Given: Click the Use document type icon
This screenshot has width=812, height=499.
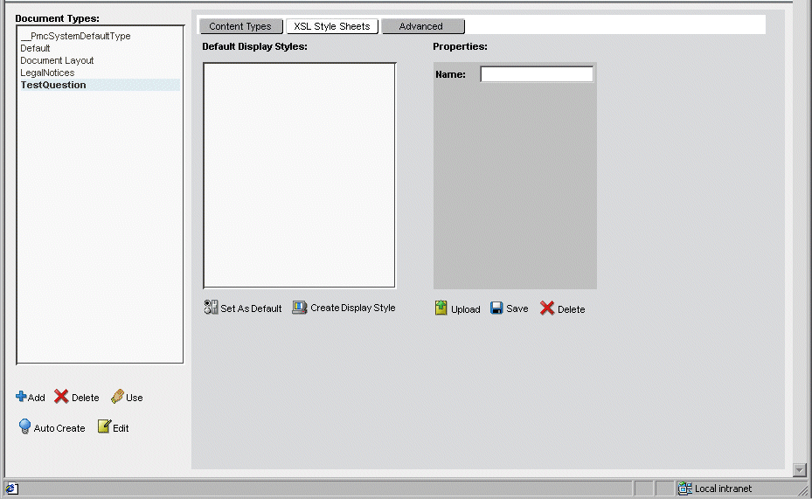Looking at the screenshot, I should pos(117,397).
